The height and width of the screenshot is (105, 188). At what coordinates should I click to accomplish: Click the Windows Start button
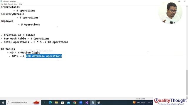(3, 102)
